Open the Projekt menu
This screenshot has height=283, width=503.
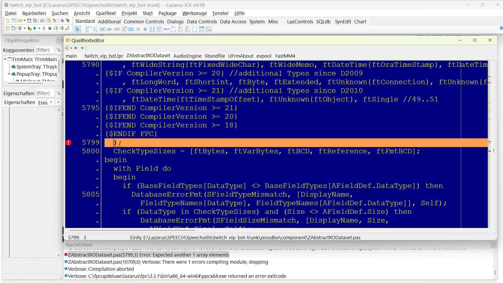click(129, 13)
